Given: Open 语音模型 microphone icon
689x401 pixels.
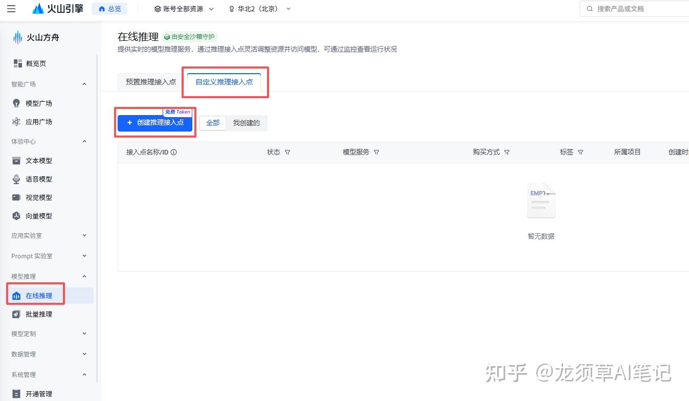Looking at the screenshot, I should pyautogui.click(x=17, y=179).
